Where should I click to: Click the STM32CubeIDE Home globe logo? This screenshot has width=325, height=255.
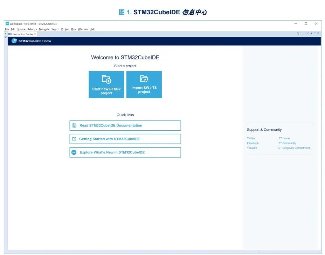point(14,41)
